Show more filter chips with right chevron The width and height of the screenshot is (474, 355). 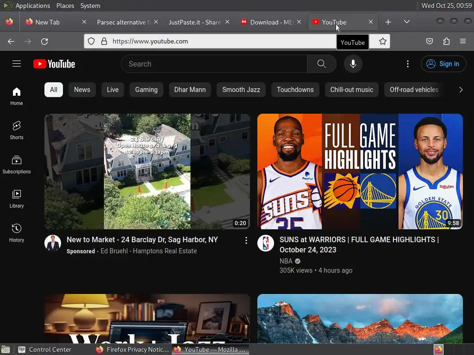pyautogui.click(x=461, y=90)
